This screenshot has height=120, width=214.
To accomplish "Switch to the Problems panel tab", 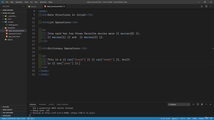I will [42, 104].
